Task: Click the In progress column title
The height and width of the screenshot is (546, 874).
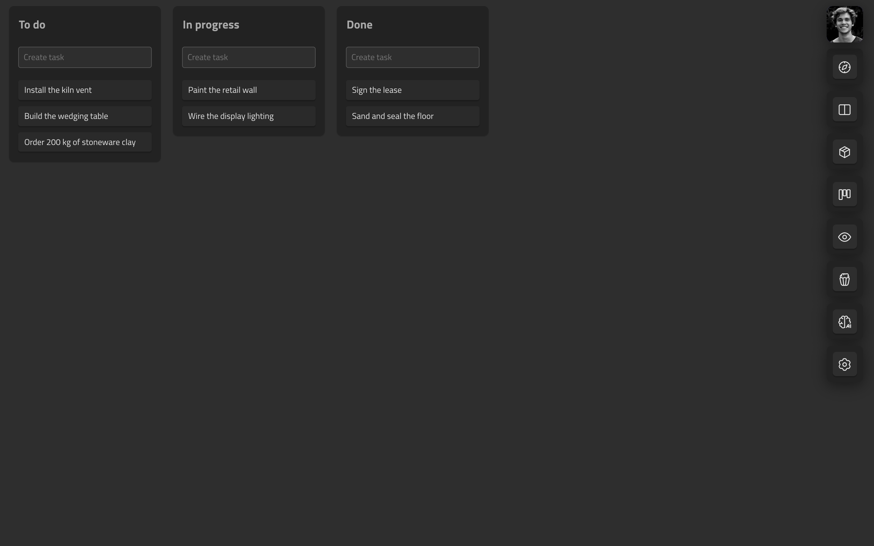Action: click(x=211, y=25)
